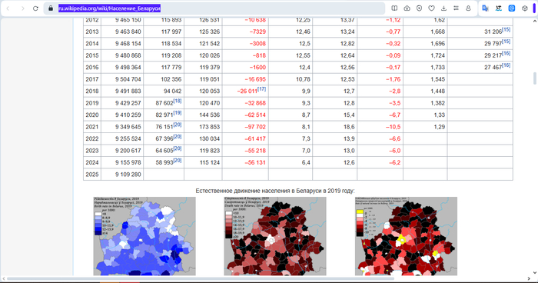Open the death rate map thumbnail
The image size is (538, 283).
(x=275, y=236)
